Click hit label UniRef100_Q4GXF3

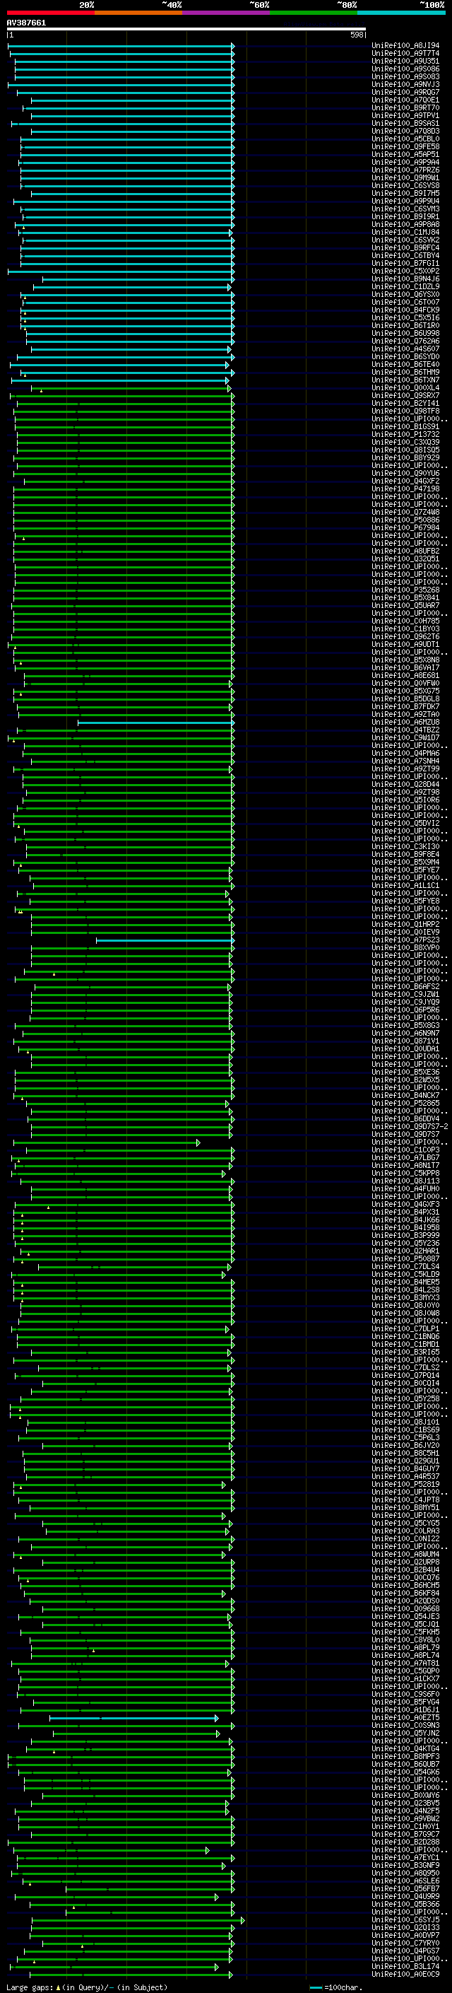[405, 1205]
